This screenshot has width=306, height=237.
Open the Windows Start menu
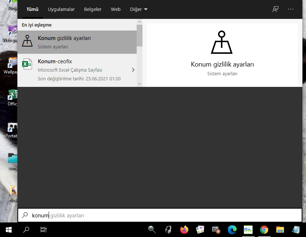pos(9,230)
